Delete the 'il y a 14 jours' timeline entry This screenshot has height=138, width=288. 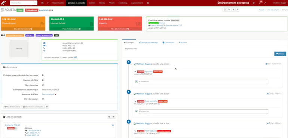click(267, 123)
